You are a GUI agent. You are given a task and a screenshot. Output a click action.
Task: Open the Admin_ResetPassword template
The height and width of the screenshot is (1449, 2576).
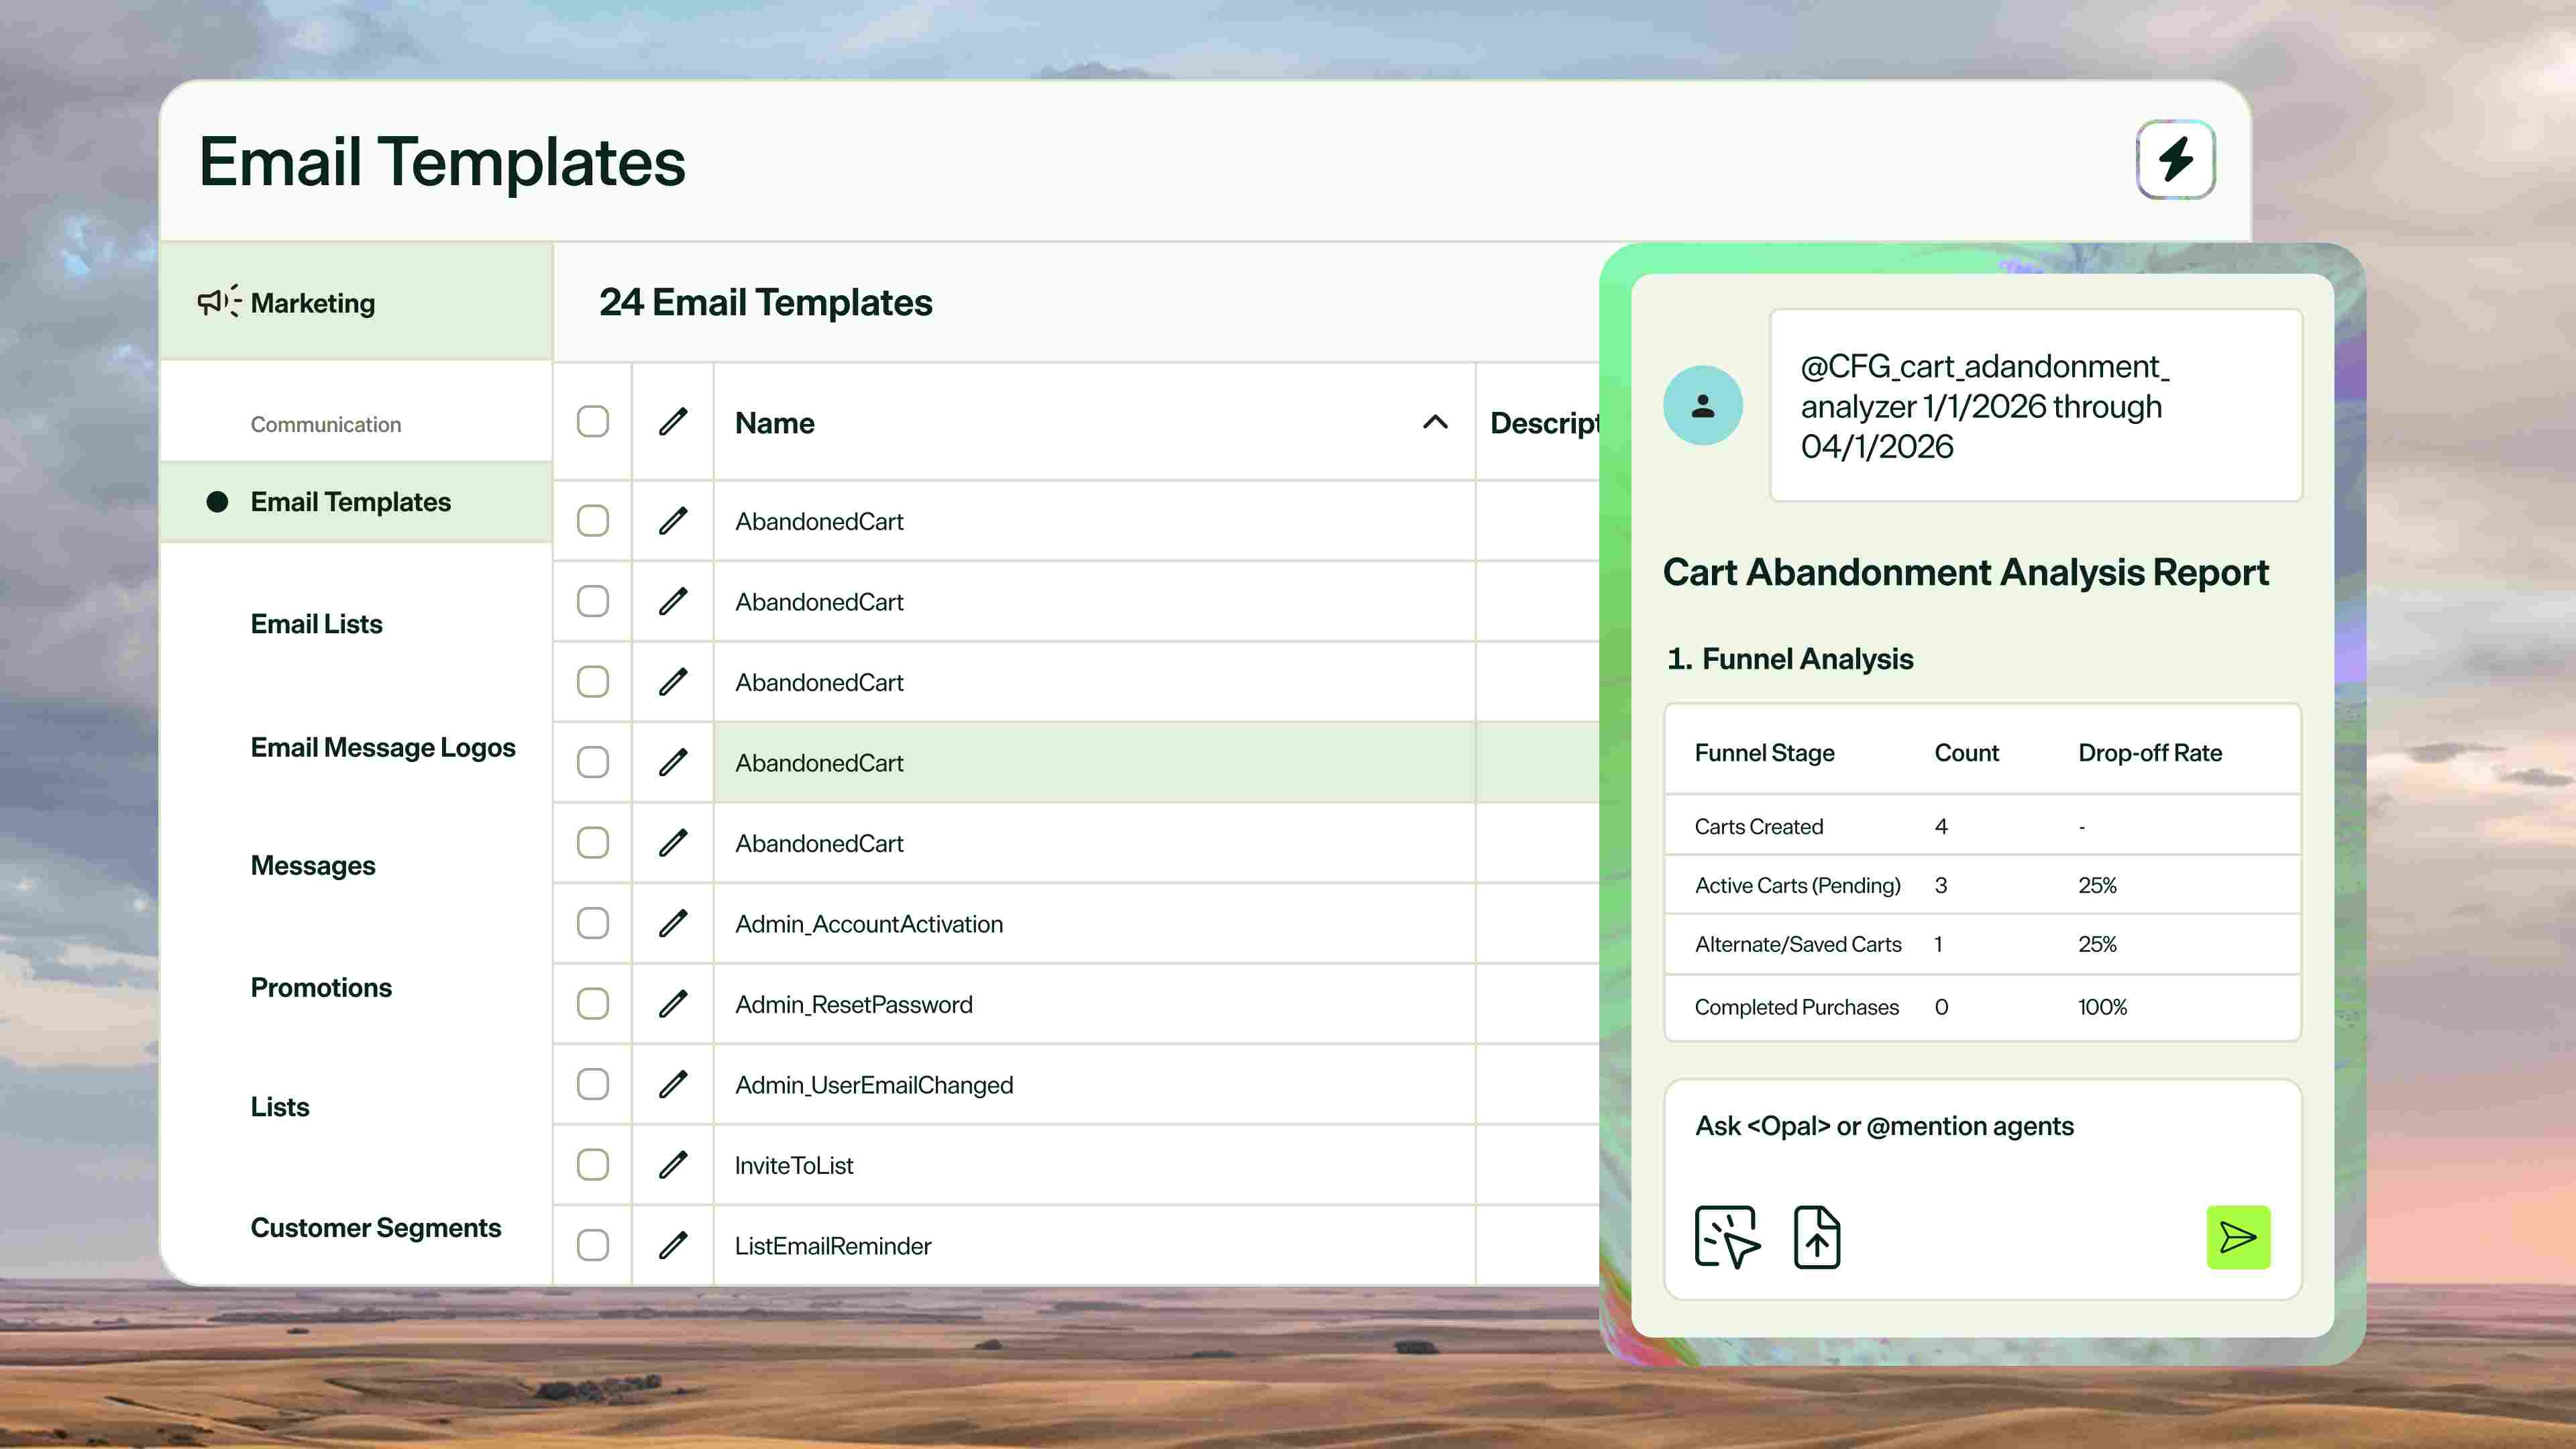(x=853, y=1004)
